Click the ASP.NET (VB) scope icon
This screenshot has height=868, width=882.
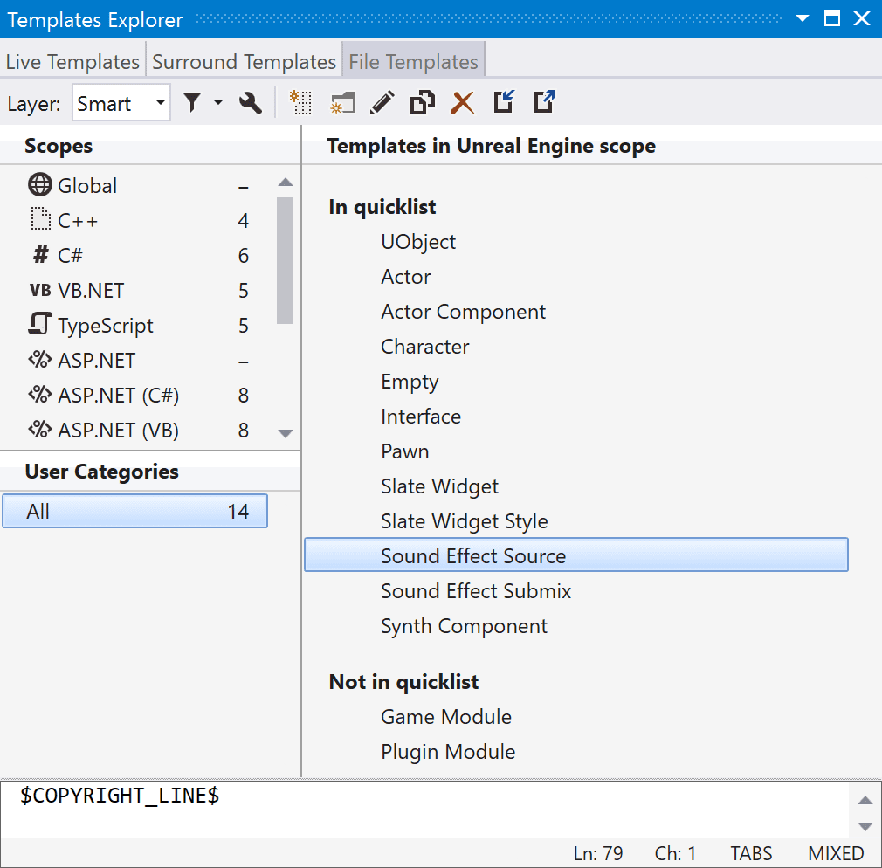(x=40, y=430)
